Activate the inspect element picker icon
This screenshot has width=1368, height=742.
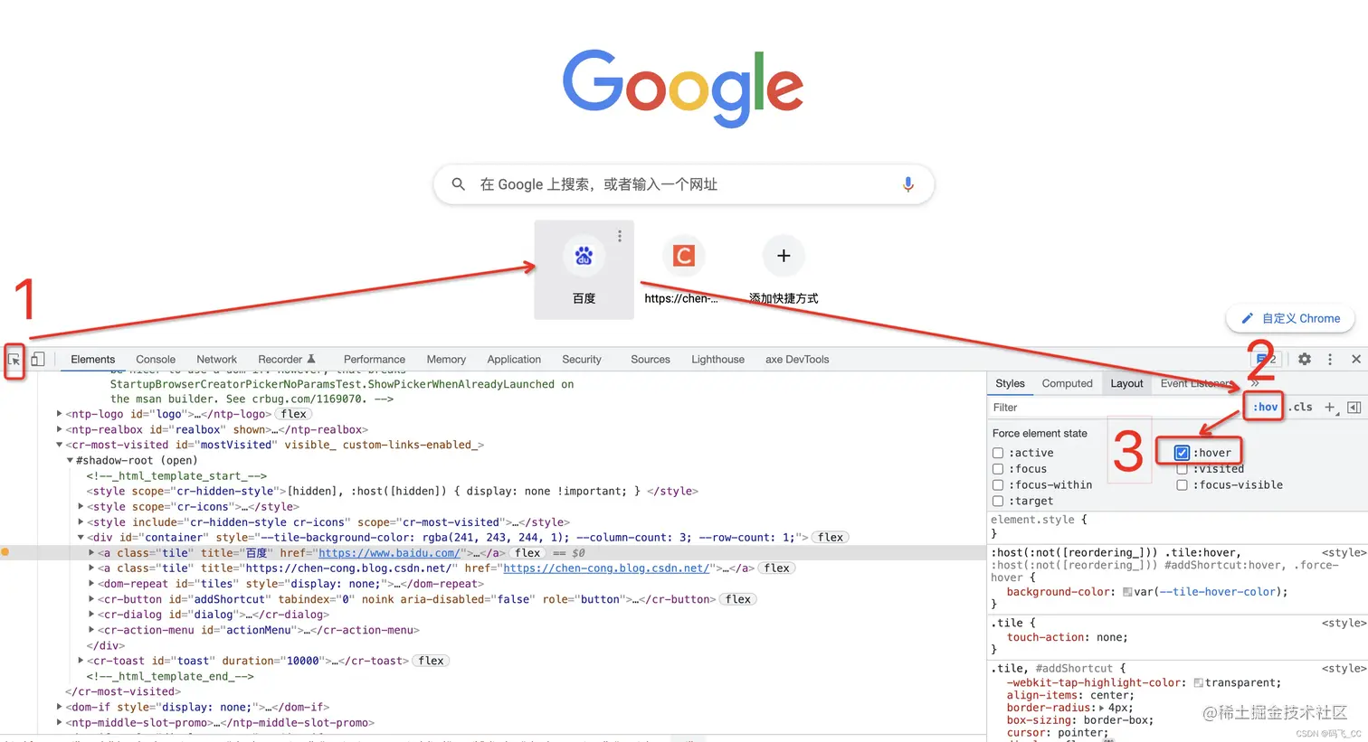coord(14,360)
